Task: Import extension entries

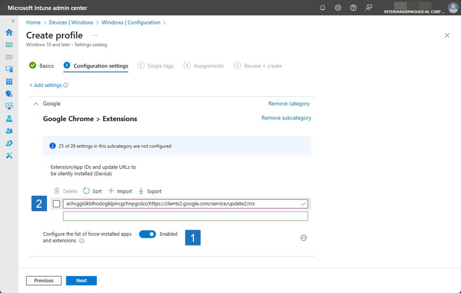Action: (120, 191)
